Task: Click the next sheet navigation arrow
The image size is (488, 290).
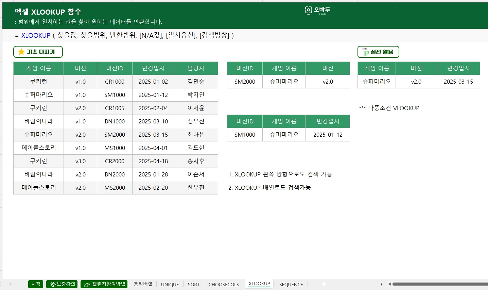Action: click(11, 284)
